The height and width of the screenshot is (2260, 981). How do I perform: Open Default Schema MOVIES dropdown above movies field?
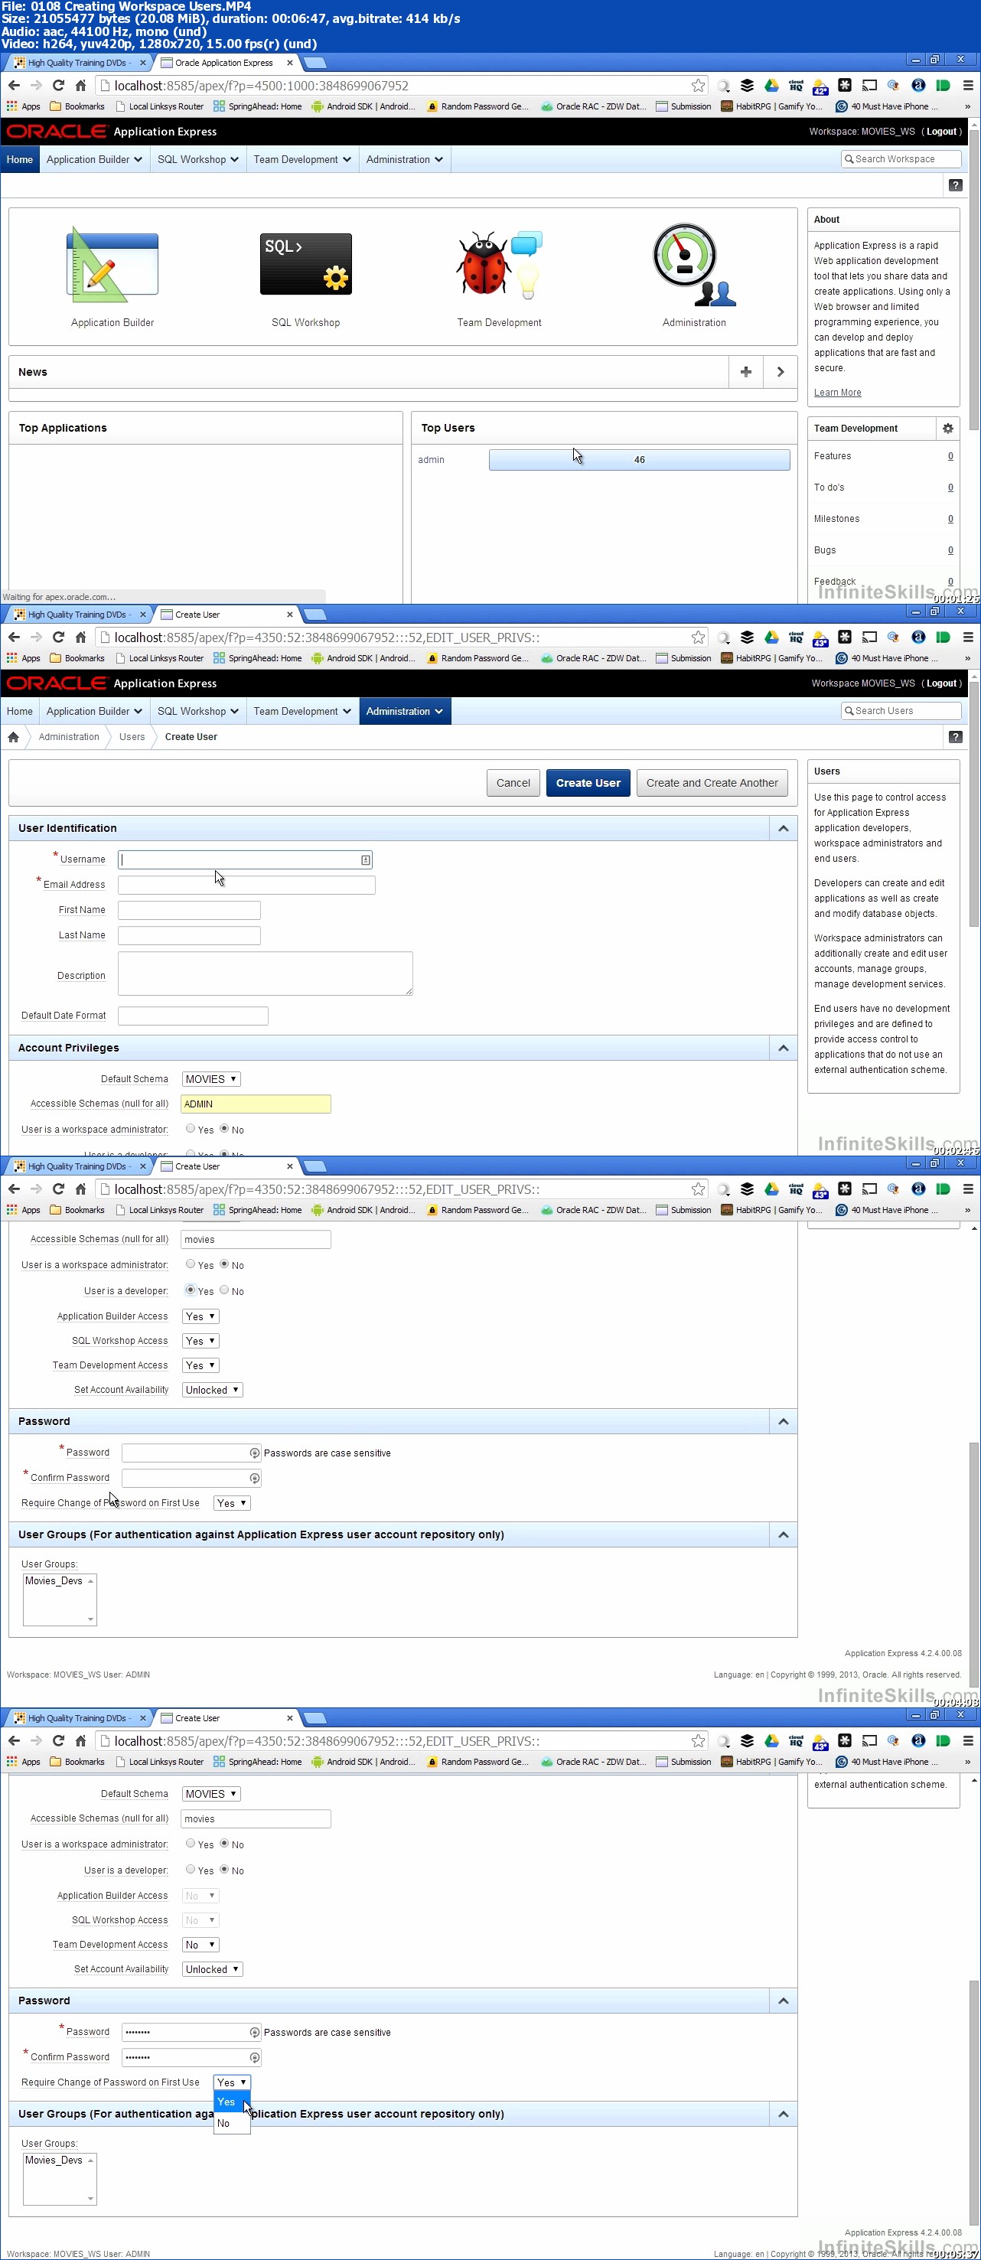pyautogui.click(x=210, y=1794)
